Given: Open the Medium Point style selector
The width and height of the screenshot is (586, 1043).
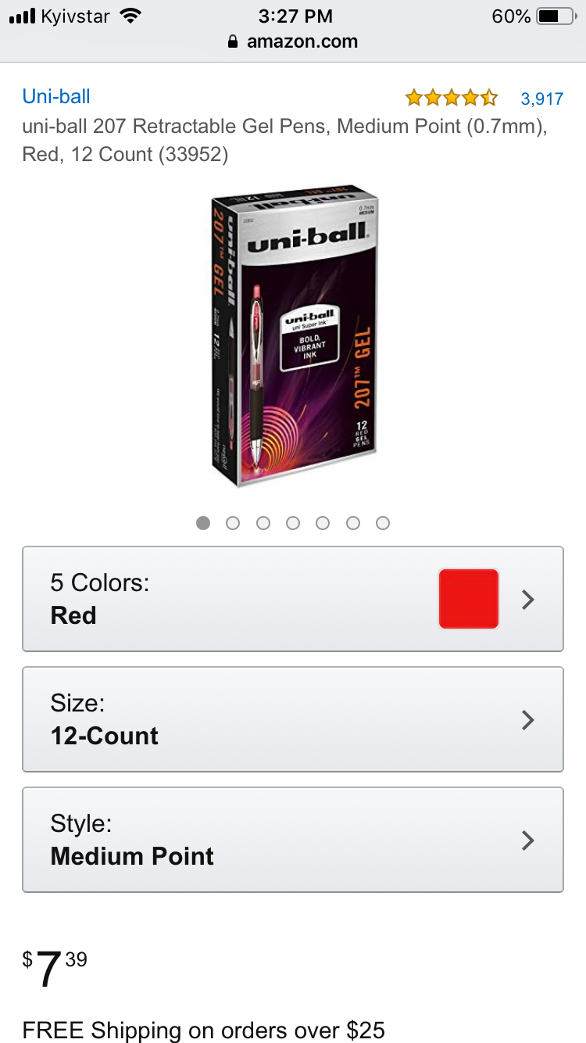Looking at the screenshot, I should (x=293, y=840).
